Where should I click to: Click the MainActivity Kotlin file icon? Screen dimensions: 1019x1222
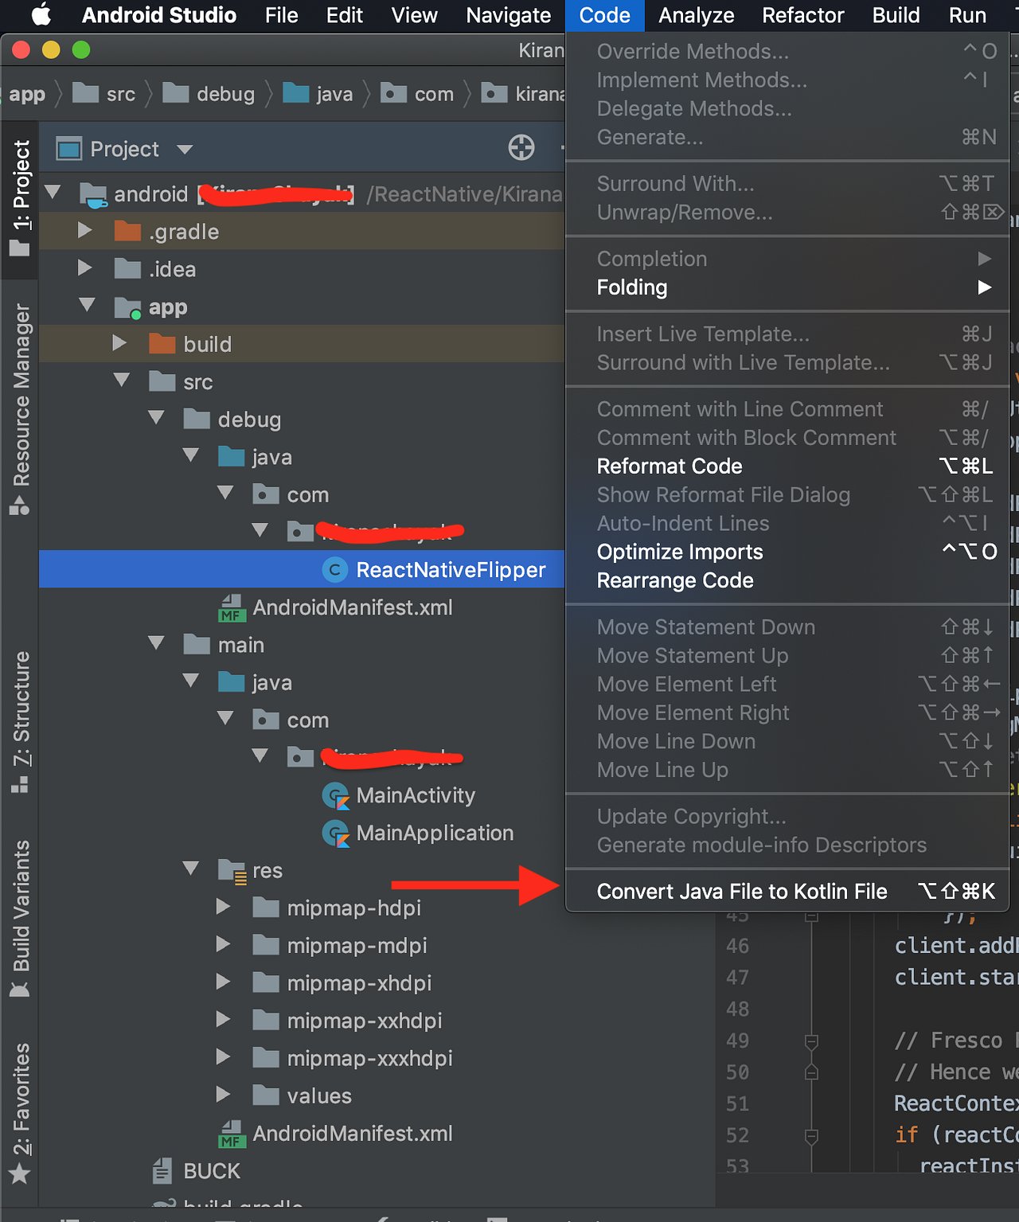click(x=336, y=795)
